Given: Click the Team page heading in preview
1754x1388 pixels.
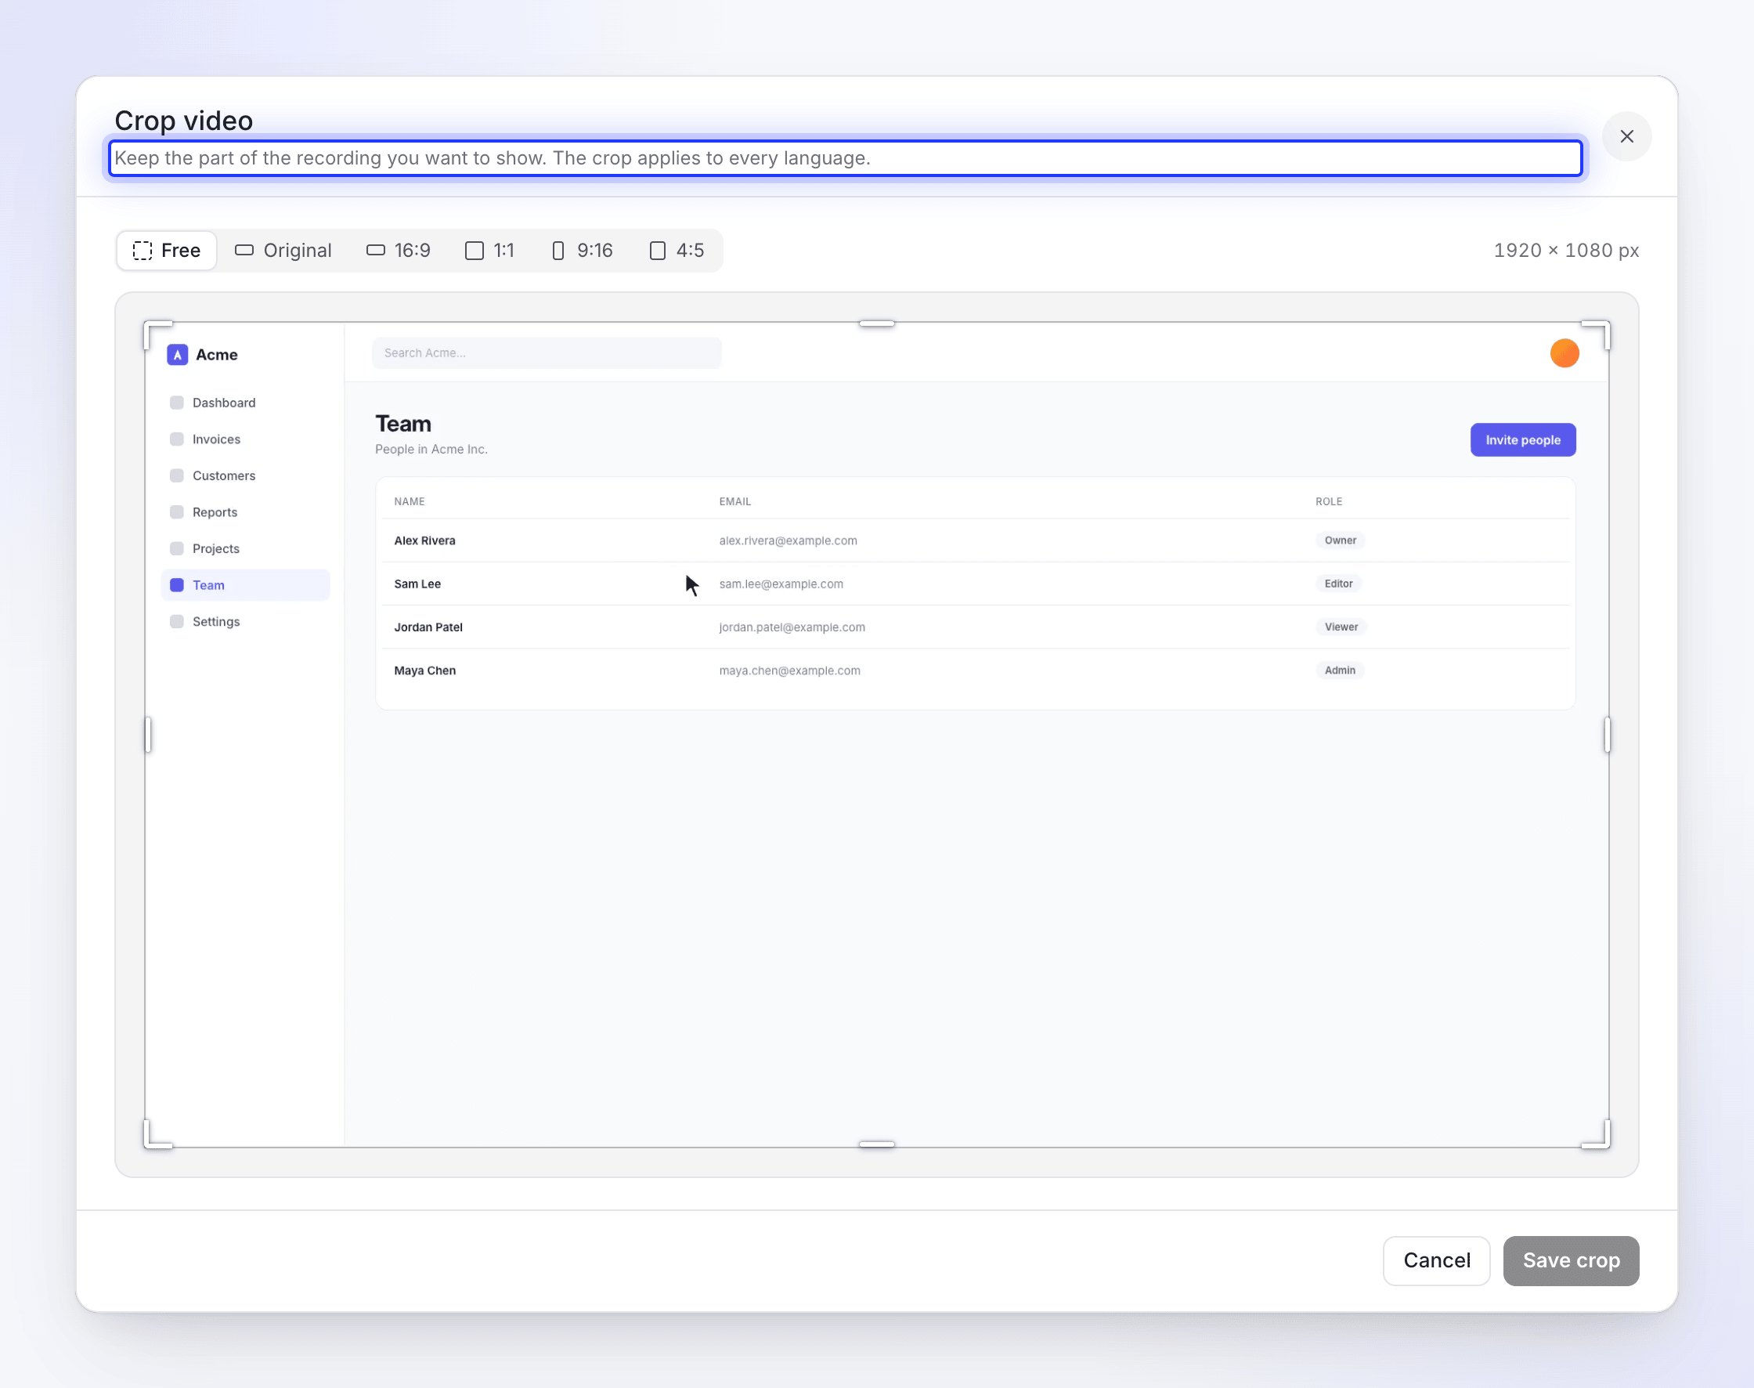Looking at the screenshot, I should (x=403, y=424).
